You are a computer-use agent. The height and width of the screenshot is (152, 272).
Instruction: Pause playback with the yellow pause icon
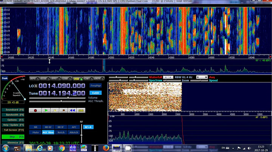pyautogui.click(x=55, y=111)
